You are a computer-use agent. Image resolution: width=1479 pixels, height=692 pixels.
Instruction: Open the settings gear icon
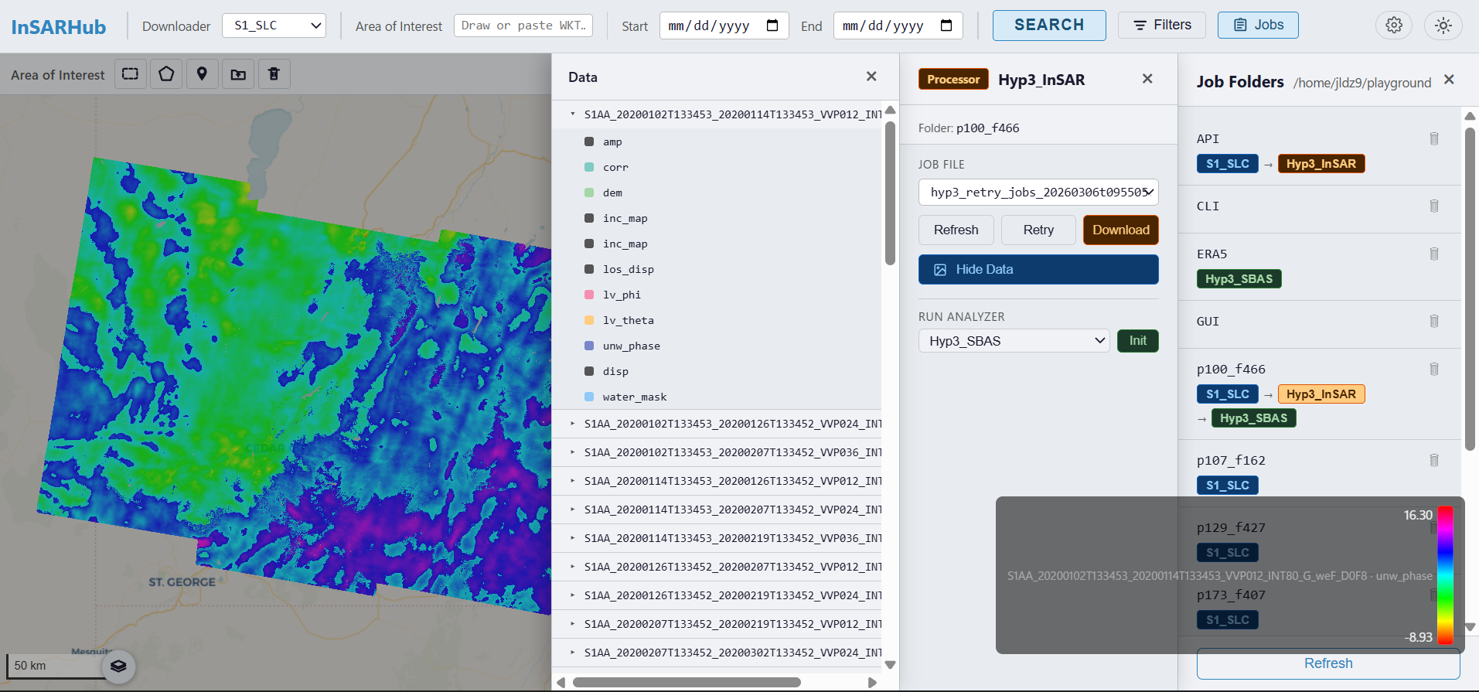[1394, 26]
